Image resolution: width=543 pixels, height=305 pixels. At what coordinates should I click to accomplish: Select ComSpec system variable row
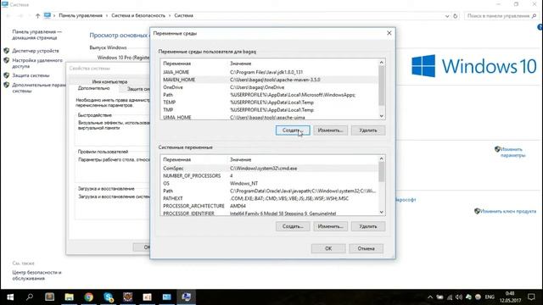(x=269, y=169)
